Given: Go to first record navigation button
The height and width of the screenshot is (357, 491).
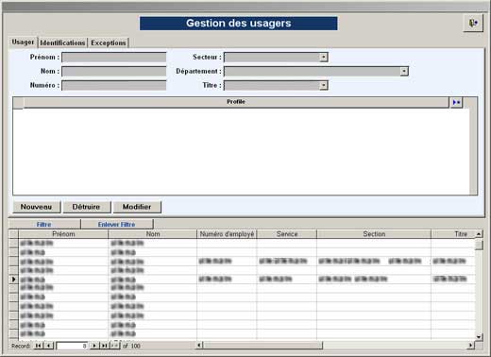Looking at the screenshot, I should [39, 346].
